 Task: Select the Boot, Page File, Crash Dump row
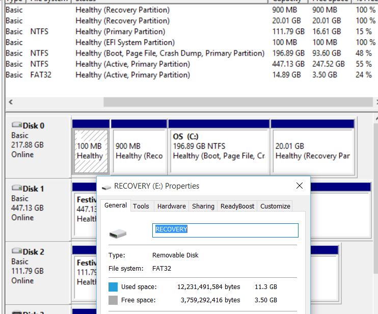[x=191, y=53]
